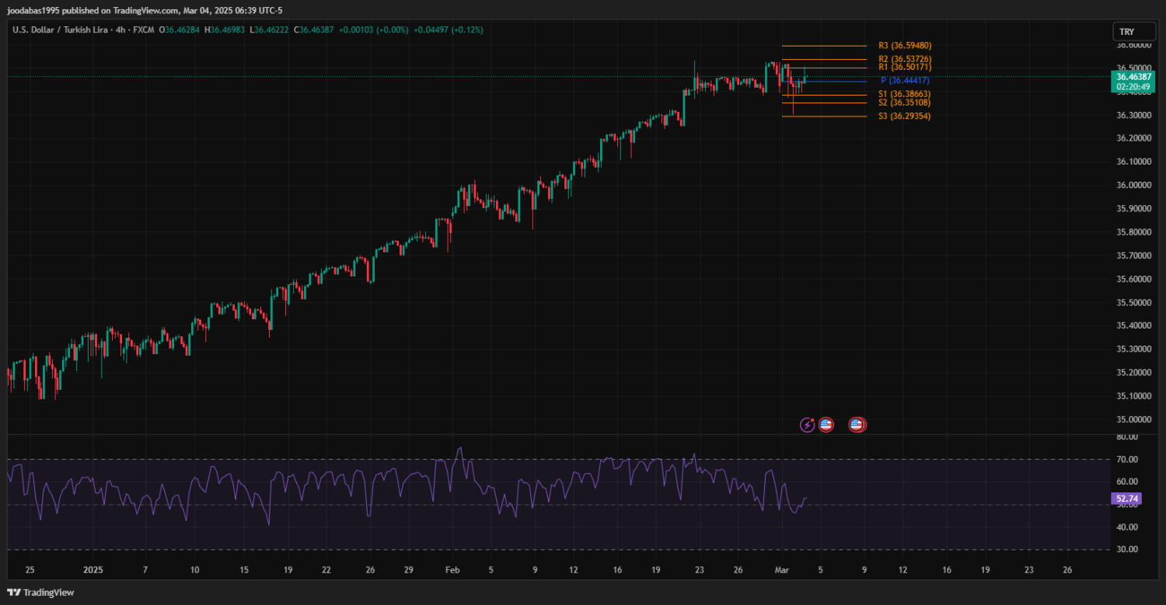Screen dimensions: 1166x605
Task: Click the stacked US flag event icon near Mar 9
Action: click(x=857, y=425)
